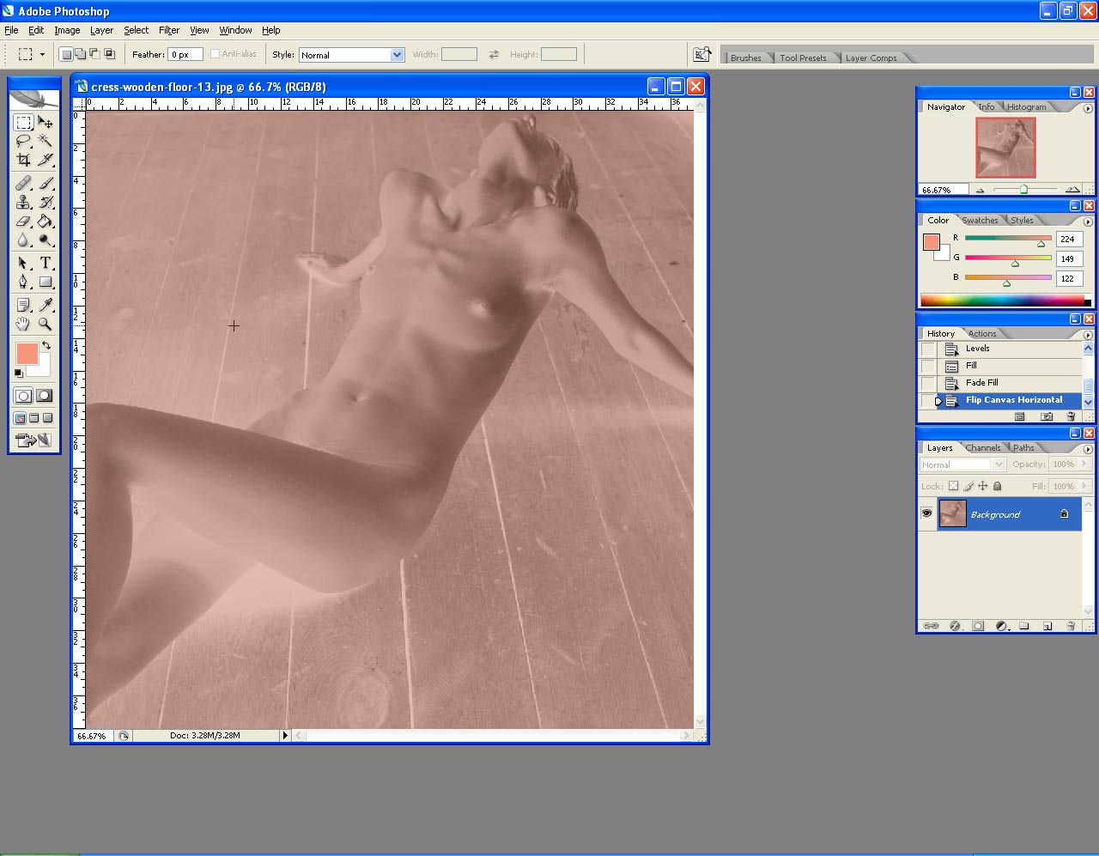Screen dimensions: 1099x856
Task: Open the Brushes palette tab
Action: [x=745, y=58]
